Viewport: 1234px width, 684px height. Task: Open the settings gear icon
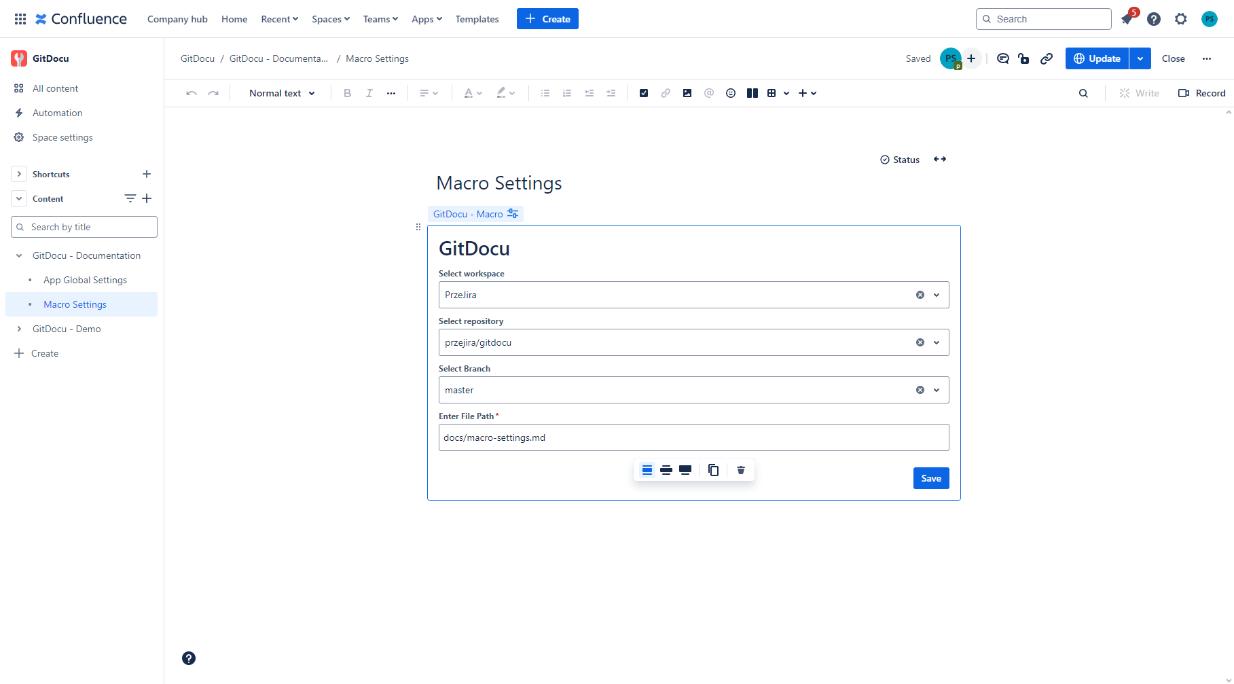[1181, 19]
